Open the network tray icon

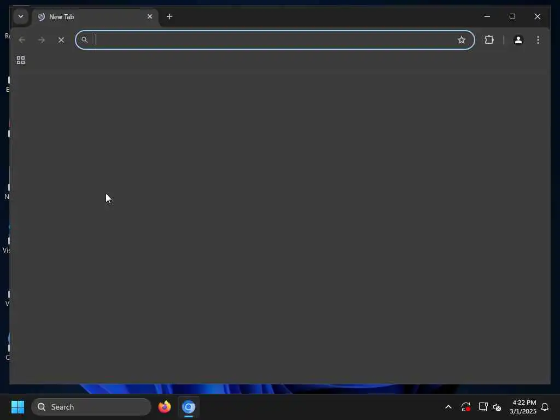pos(483,407)
